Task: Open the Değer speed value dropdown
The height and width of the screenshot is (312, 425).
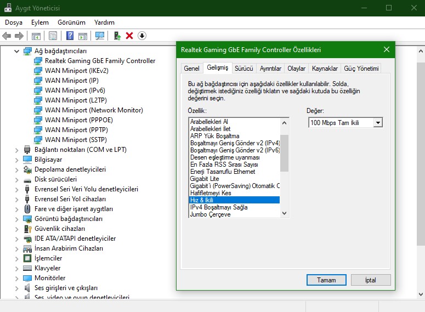Action: click(x=378, y=123)
